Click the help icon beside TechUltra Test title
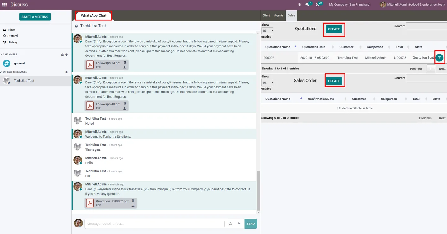The height and width of the screenshot is (234, 447). click(76, 26)
